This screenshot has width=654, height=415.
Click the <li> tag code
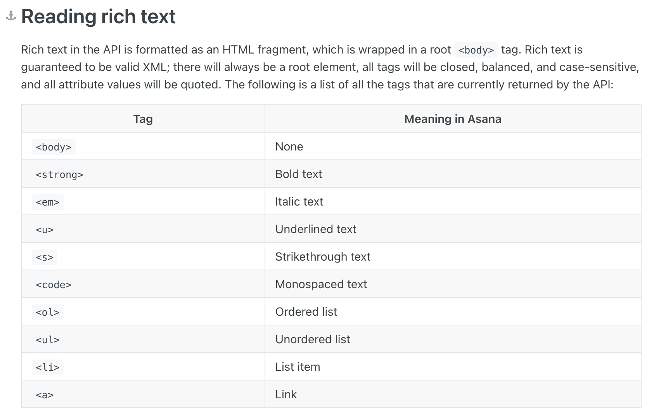47,367
